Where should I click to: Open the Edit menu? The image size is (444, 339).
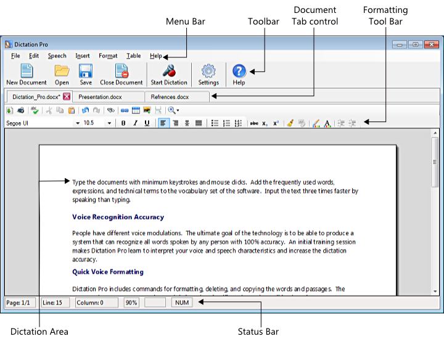tap(34, 56)
